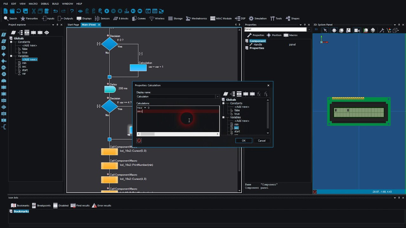Open the Properties panel component dropdown
This screenshot has width=406, height=228.
click(x=309, y=29)
